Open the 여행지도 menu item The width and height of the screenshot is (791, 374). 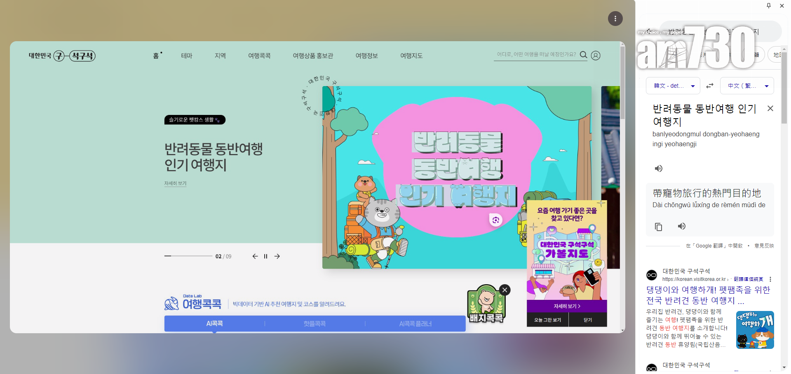411,56
